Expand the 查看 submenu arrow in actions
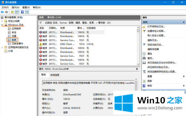The width and height of the screenshot is (186, 116). click(x=184, y=76)
